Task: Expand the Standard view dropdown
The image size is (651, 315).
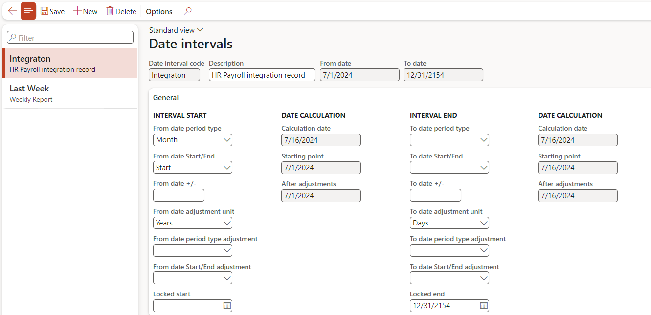Action: pyautogui.click(x=176, y=30)
